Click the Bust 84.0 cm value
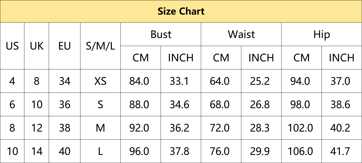The width and height of the screenshot is (362, 163). coord(139,81)
